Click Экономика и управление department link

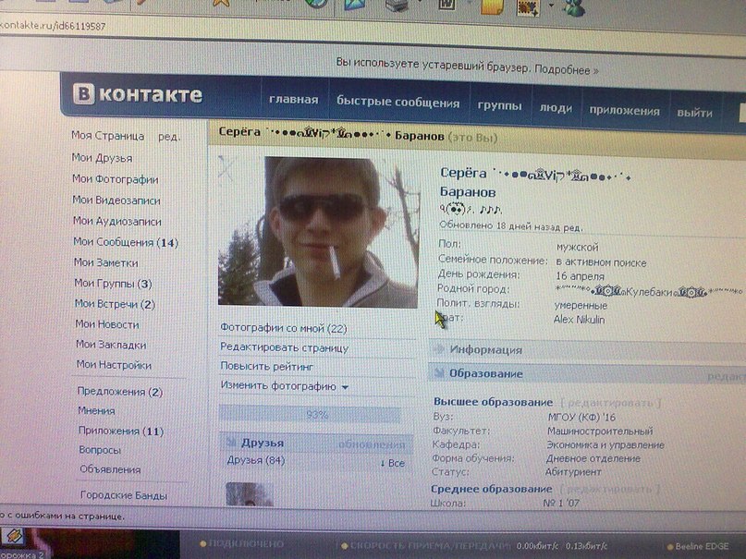(x=605, y=445)
